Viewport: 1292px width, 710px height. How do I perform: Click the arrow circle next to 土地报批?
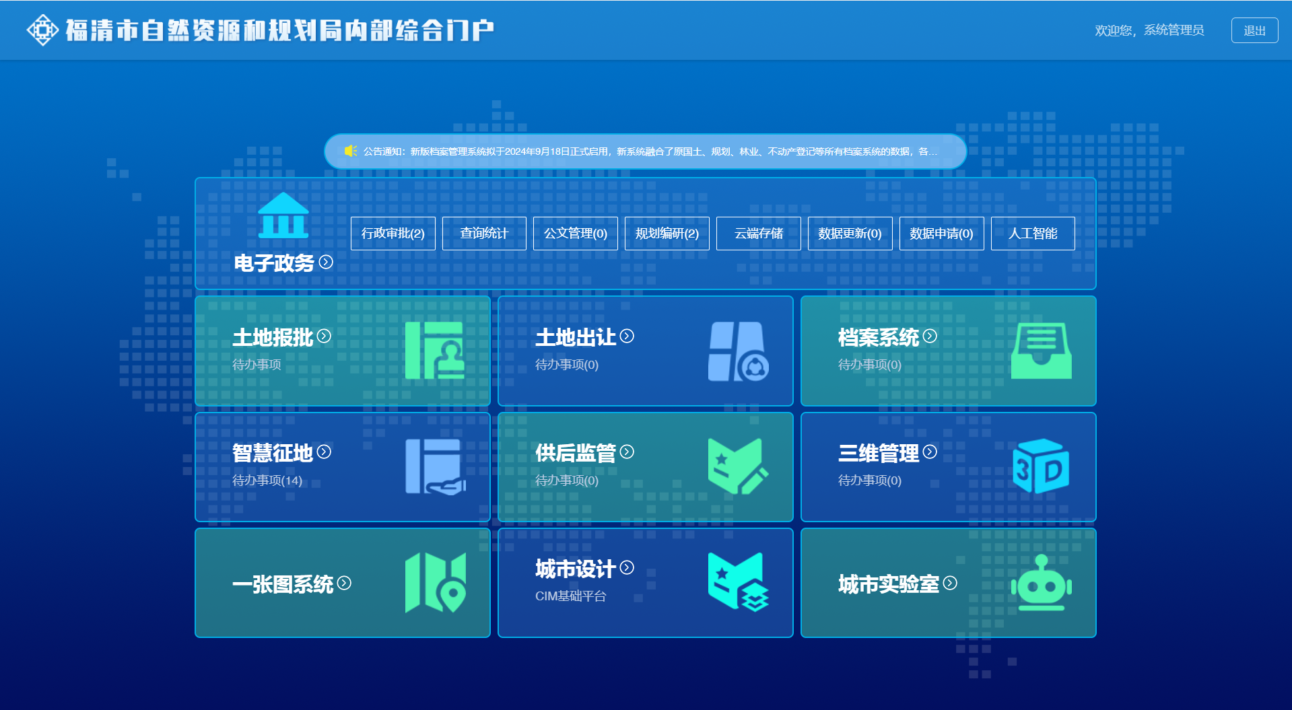(324, 336)
